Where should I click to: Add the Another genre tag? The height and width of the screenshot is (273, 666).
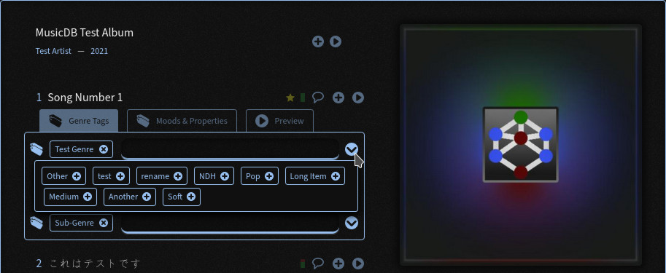pyautogui.click(x=147, y=197)
